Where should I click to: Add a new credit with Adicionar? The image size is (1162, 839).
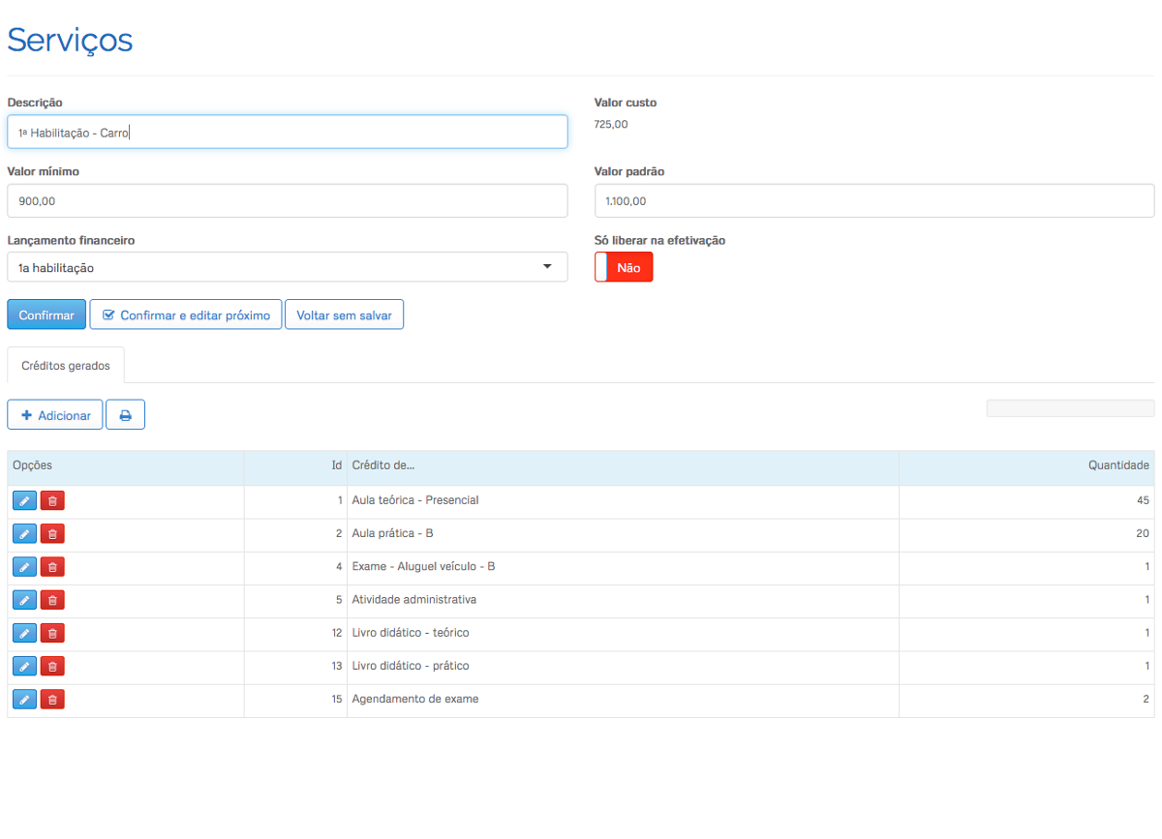pos(55,415)
